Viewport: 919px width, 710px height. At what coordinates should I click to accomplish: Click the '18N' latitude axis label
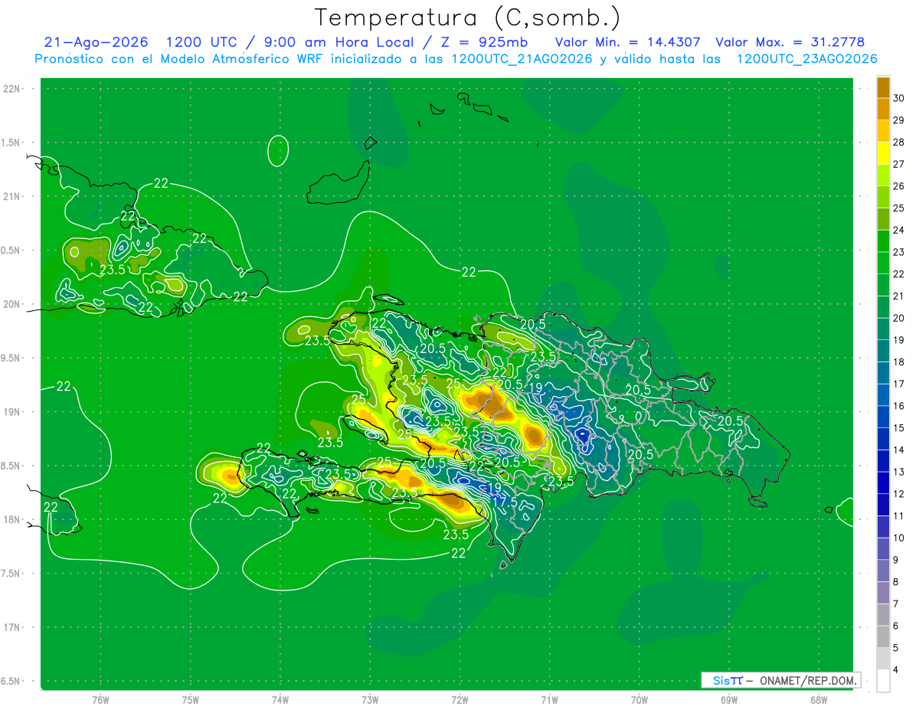click(x=12, y=520)
